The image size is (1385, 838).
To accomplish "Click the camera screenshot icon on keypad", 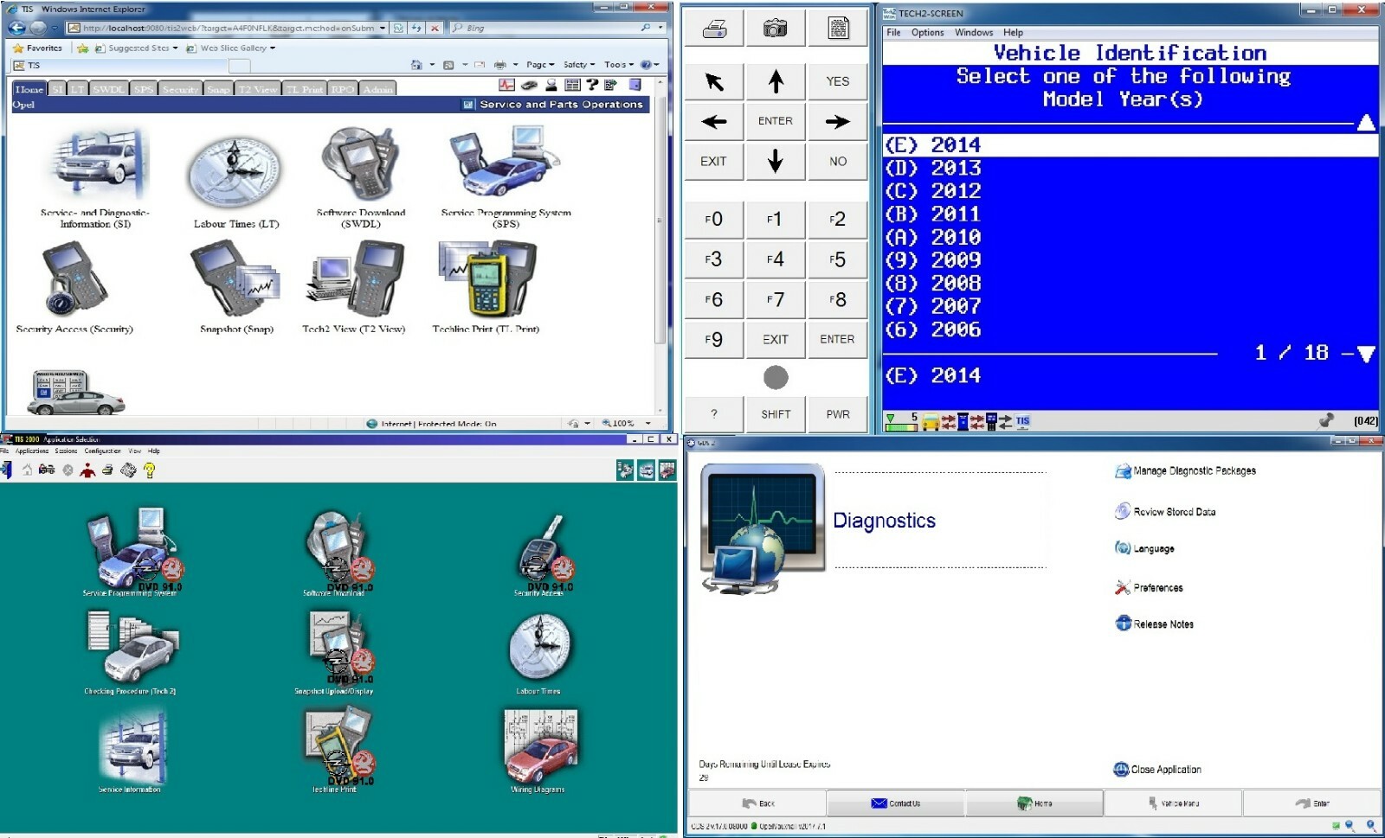I will (x=775, y=29).
